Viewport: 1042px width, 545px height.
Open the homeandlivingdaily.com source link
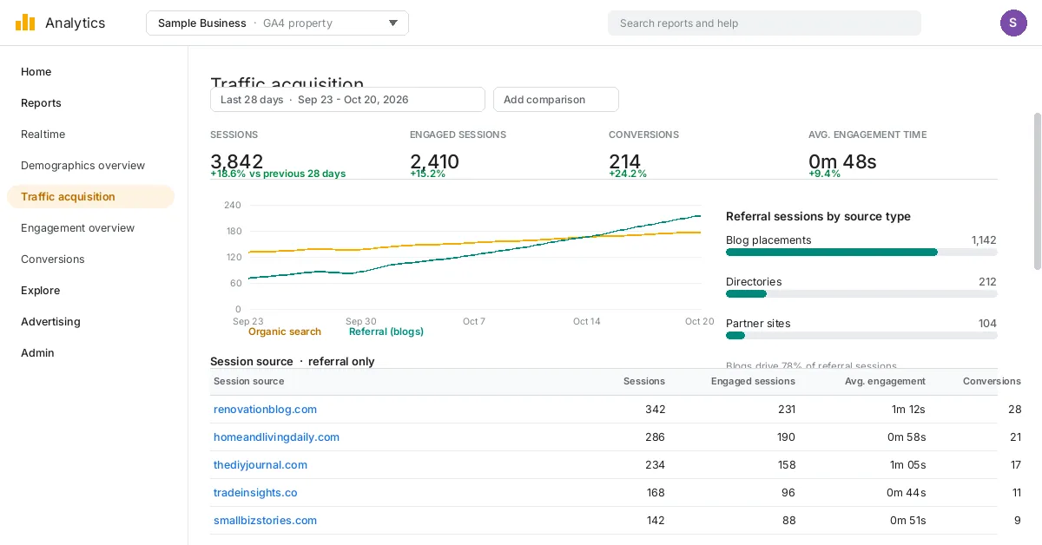tap(276, 437)
